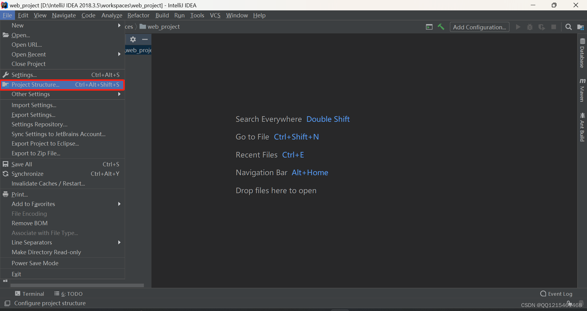Screen dimensions: 587x311
Task: Open the Navigate menu
Action: [x=64, y=15]
